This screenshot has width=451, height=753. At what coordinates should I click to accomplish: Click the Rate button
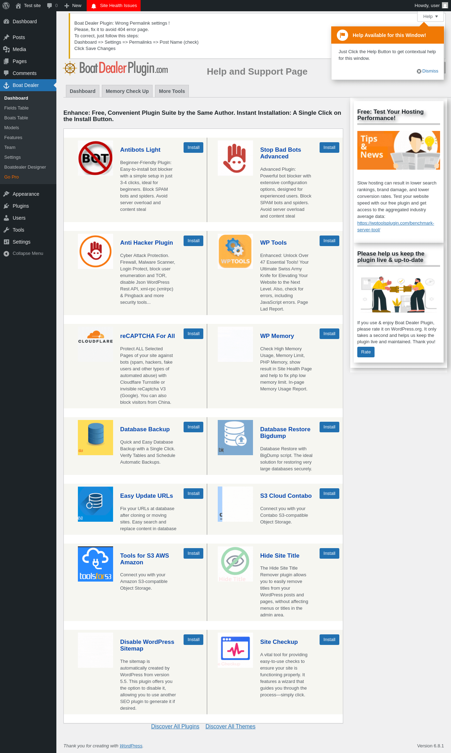point(366,352)
